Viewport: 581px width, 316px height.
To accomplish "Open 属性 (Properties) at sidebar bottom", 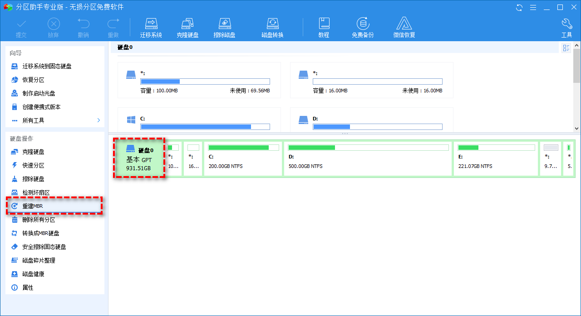I will tap(27, 287).
